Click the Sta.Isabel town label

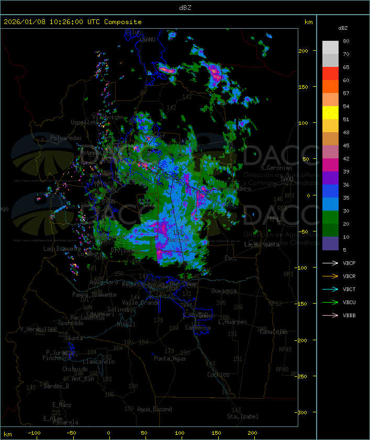click(x=242, y=416)
